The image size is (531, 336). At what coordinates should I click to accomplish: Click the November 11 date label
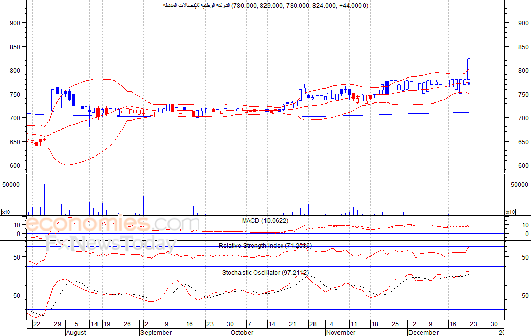tap(353, 324)
